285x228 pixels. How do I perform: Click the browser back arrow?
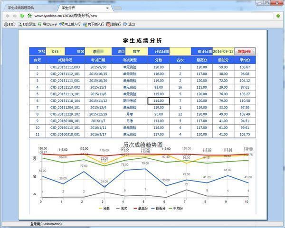coord(8,16)
